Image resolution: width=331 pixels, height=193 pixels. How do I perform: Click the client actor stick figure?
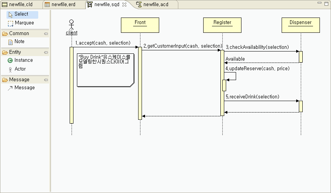pos(71,24)
